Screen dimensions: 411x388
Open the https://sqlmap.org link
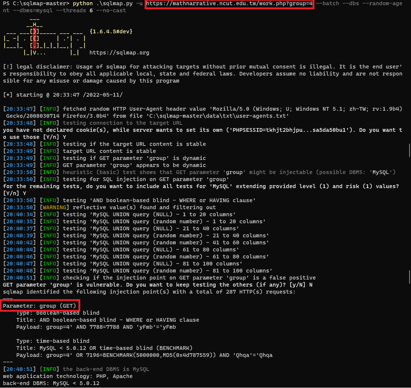[x=119, y=53]
